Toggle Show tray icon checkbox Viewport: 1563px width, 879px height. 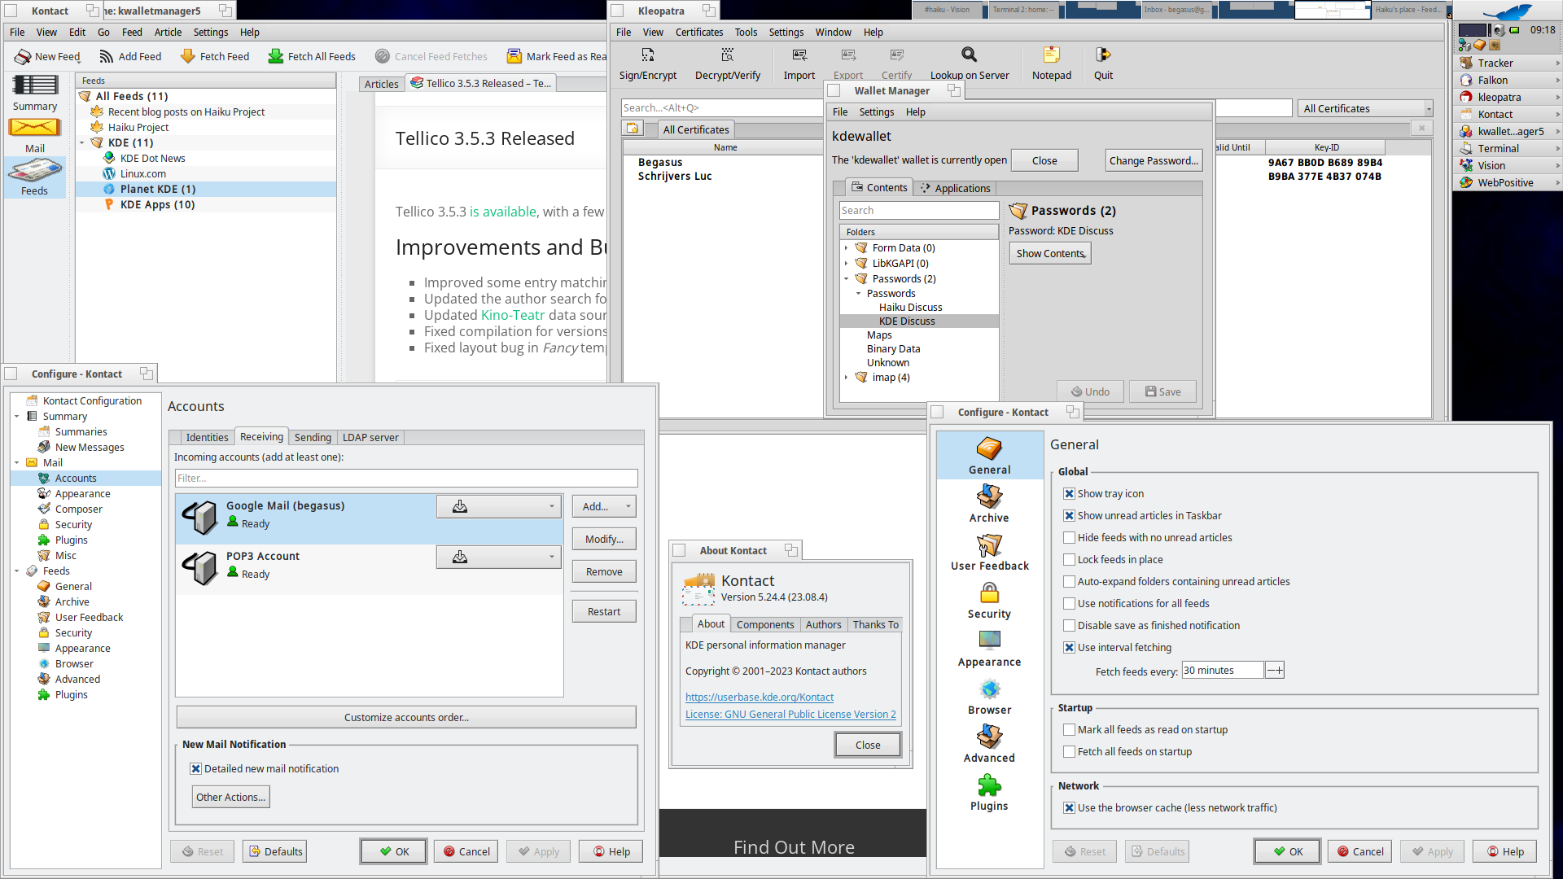click(x=1069, y=493)
